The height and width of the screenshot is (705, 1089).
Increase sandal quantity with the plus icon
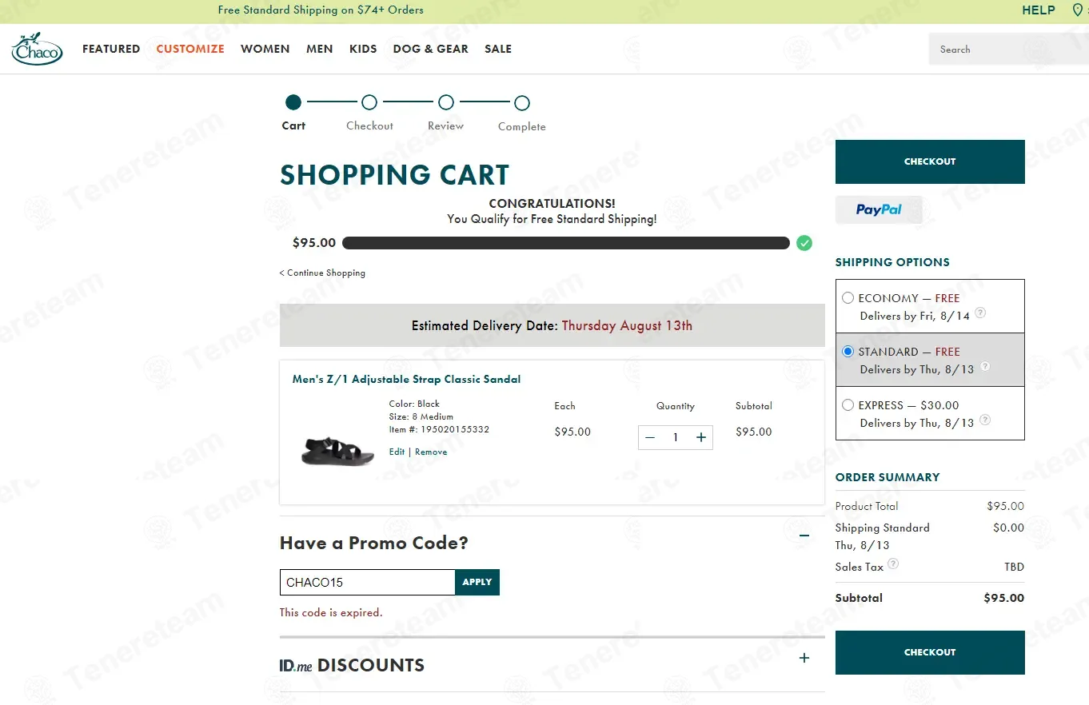point(701,437)
